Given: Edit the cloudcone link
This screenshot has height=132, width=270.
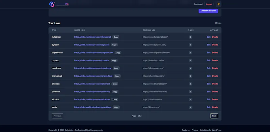Looking at the screenshot, I should pos(209,68).
